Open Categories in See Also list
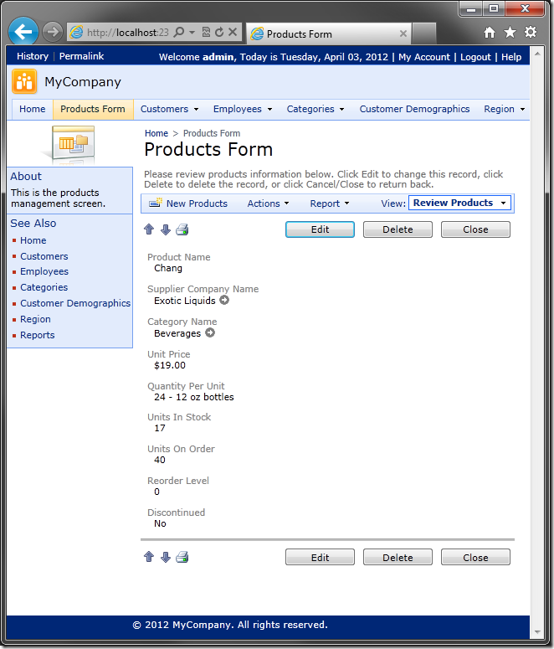The height and width of the screenshot is (649, 554). pos(44,287)
